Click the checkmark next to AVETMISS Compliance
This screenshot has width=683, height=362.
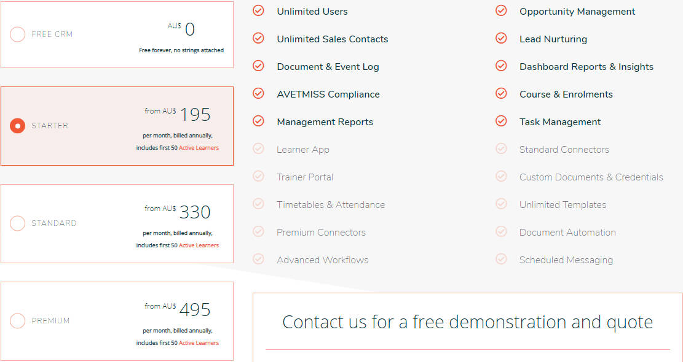(x=258, y=93)
